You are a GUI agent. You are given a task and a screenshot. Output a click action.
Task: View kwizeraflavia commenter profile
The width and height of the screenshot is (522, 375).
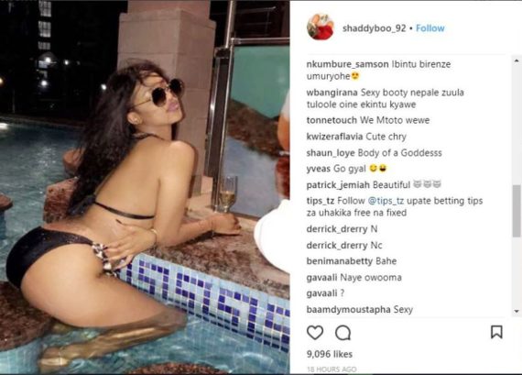click(x=334, y=137)
